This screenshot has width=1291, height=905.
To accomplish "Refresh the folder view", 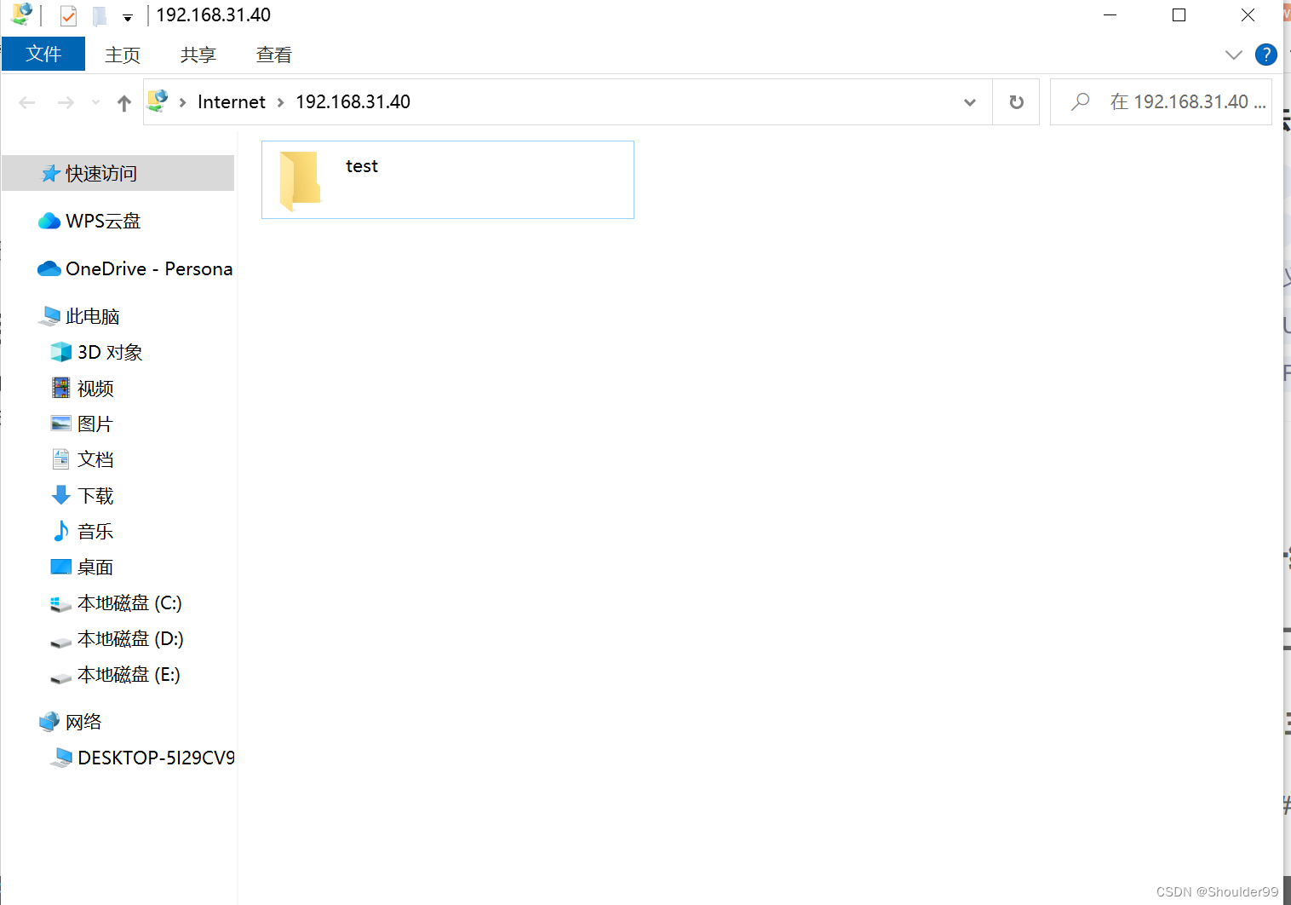I will (1016, 101).
